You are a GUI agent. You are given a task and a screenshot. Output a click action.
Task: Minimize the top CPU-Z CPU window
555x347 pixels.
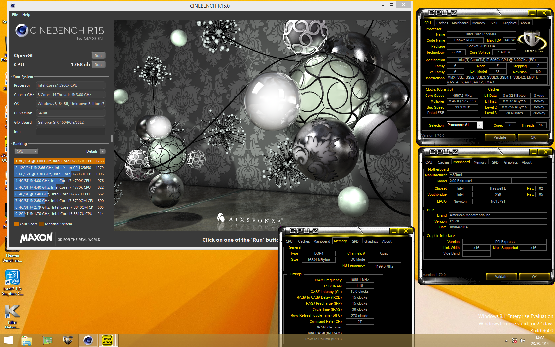[532, 13]
